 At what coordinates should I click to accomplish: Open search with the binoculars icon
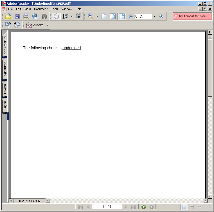[44, 16]
